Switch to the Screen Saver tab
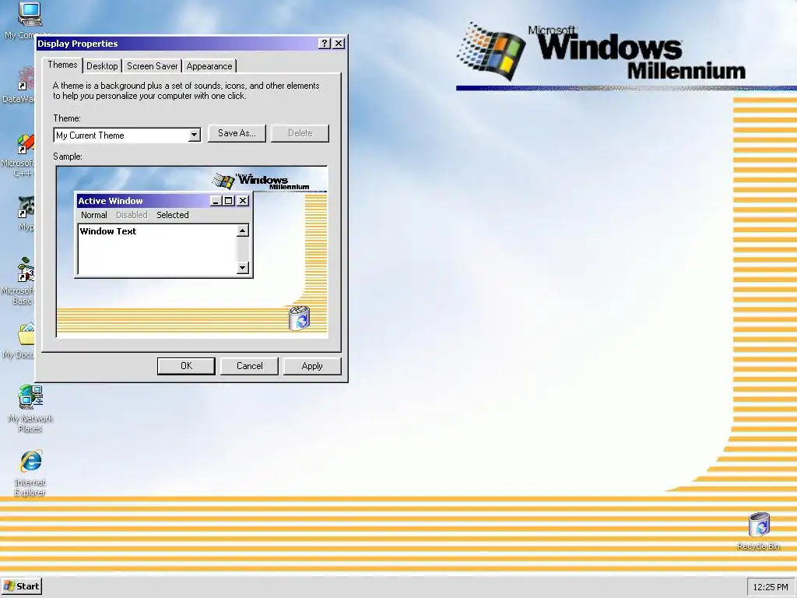797x598 pixels. tap(152, 66)
